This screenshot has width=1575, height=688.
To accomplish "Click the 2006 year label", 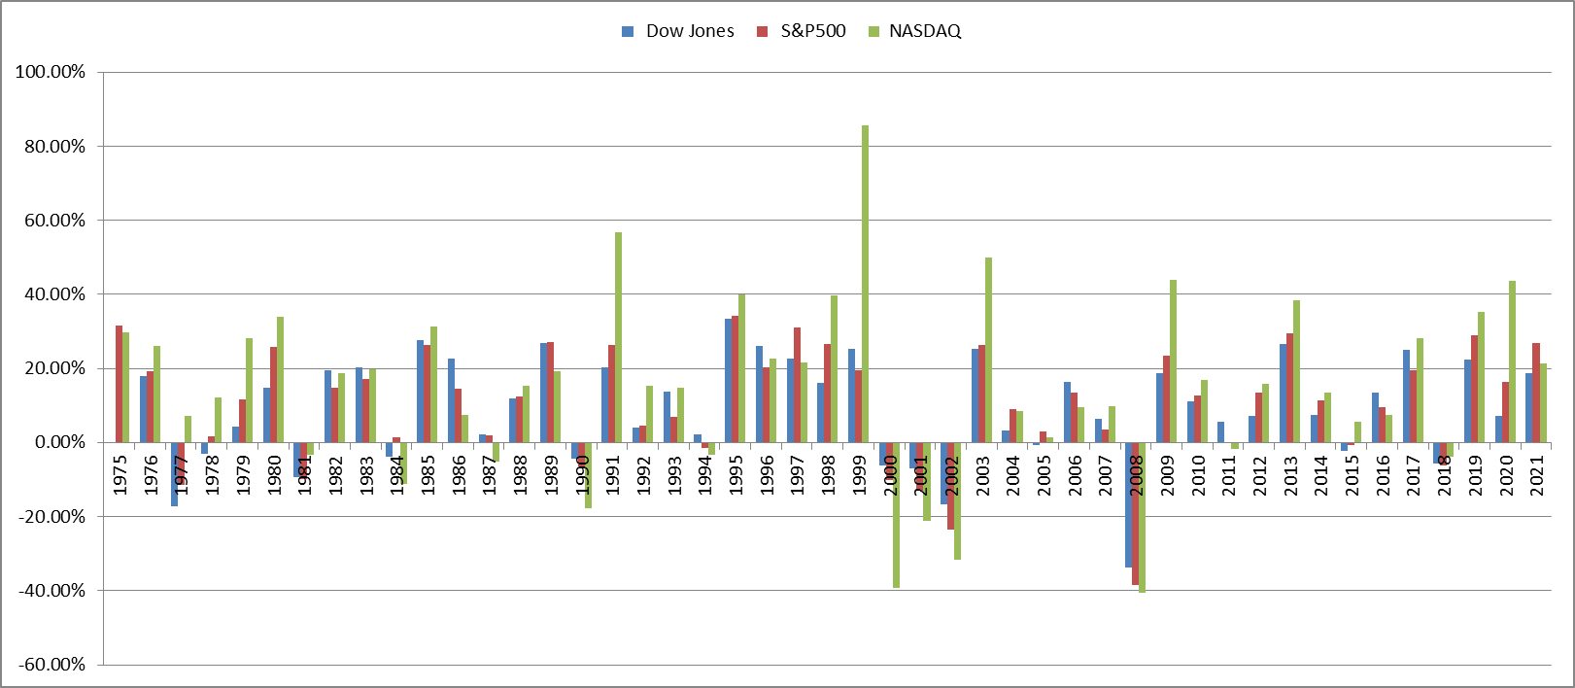I will tap(1075, 473).
